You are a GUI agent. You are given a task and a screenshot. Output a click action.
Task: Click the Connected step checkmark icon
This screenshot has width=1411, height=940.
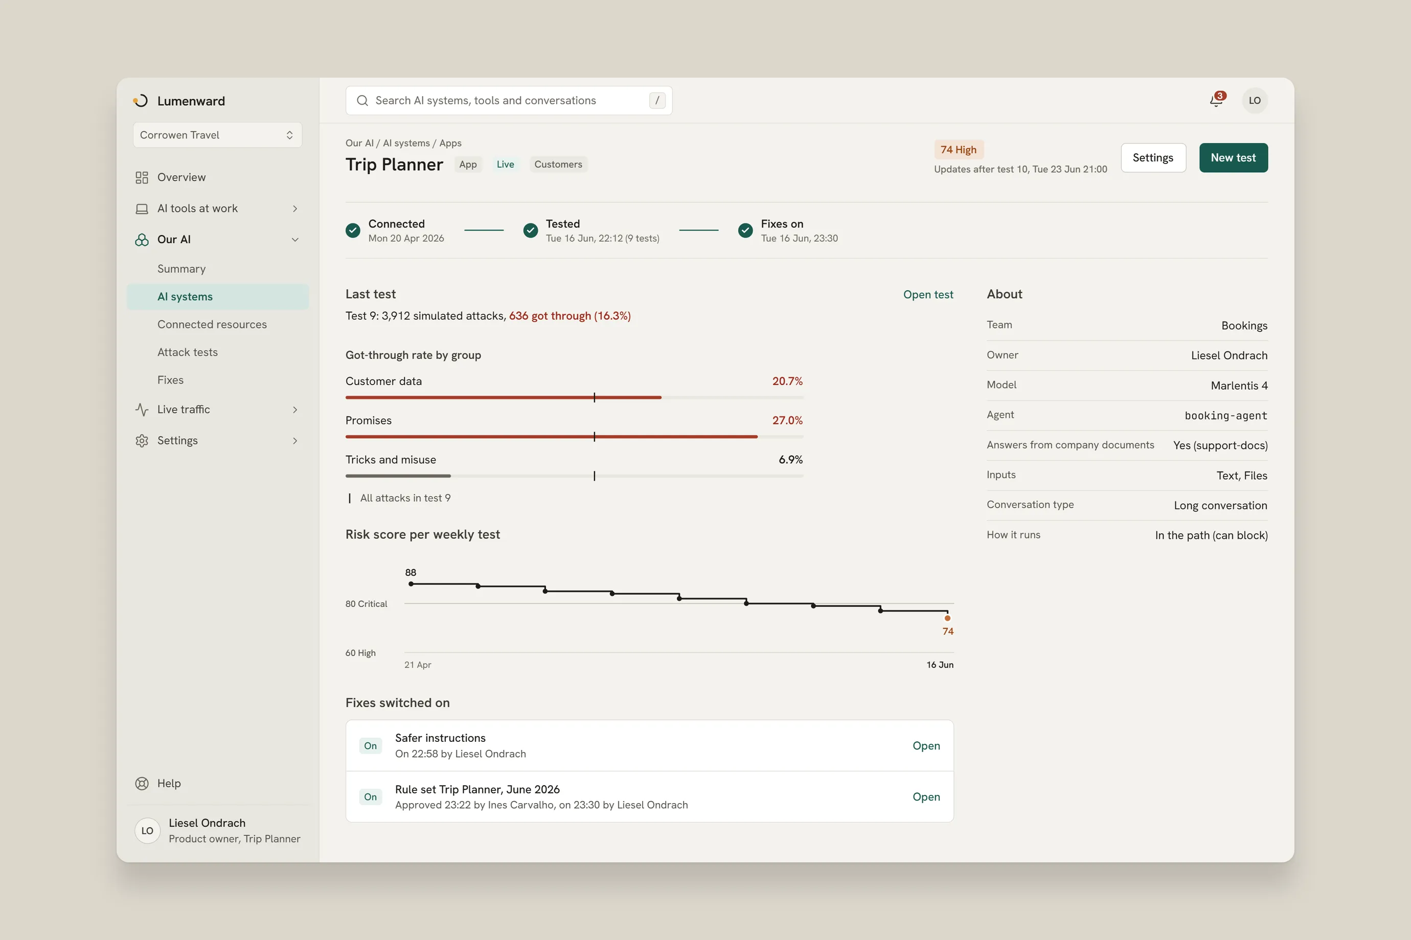click(x=353, y=230)
